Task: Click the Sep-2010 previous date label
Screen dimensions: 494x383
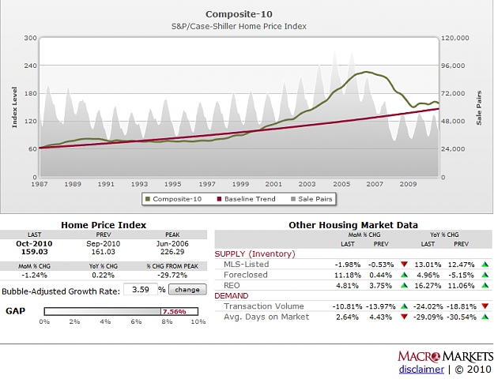Action: 104,243
